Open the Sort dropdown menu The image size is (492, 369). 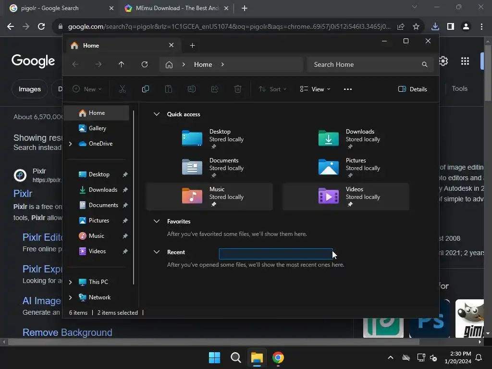pyautogui.click(x=272, y=89)
